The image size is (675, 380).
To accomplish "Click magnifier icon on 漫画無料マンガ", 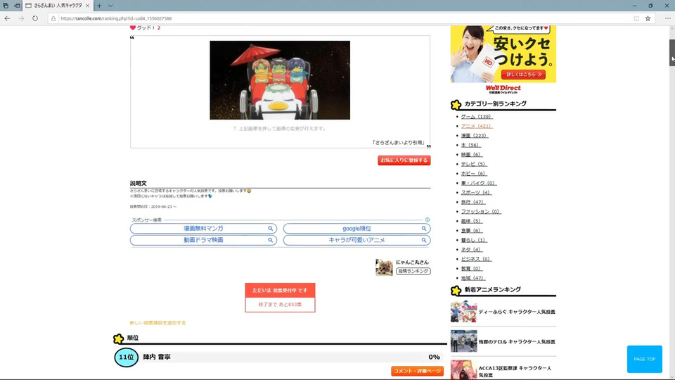I will [270, 228].
